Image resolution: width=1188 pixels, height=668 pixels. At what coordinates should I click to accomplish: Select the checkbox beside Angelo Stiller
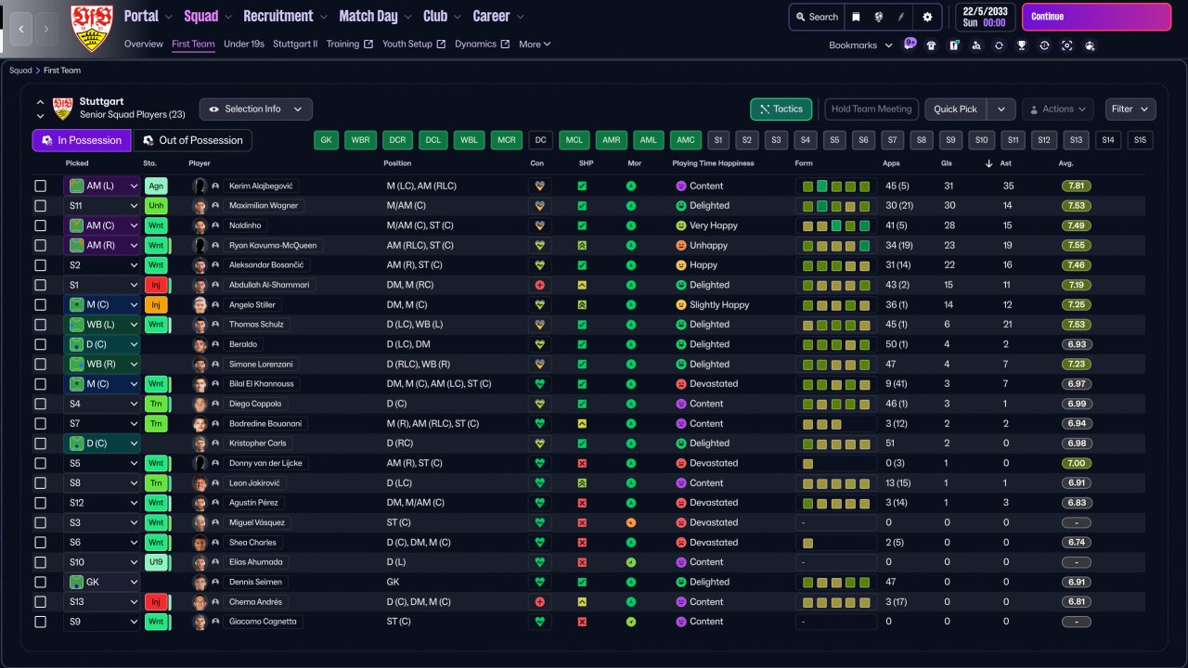40,304
